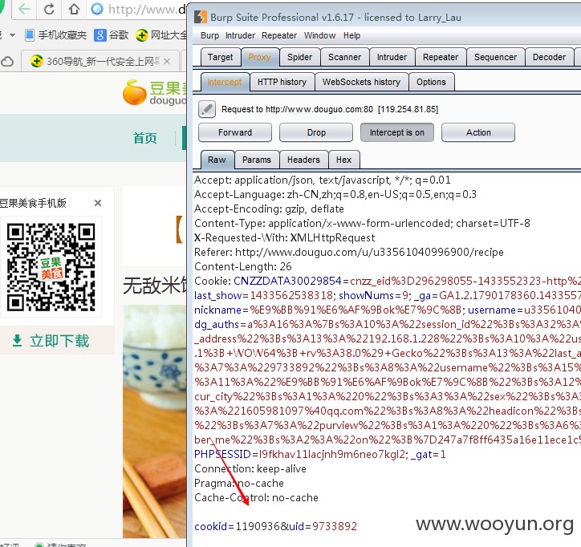Open the Repeater menu
The image size is (581, 547).
(x=279, y=35)
